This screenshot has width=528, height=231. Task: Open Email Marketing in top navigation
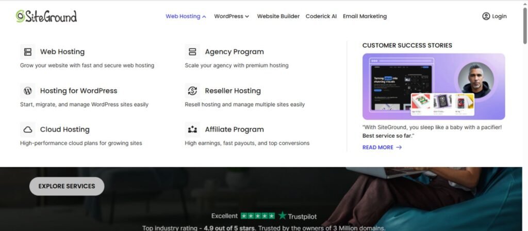pyautogui.click(x=365, y=16)
